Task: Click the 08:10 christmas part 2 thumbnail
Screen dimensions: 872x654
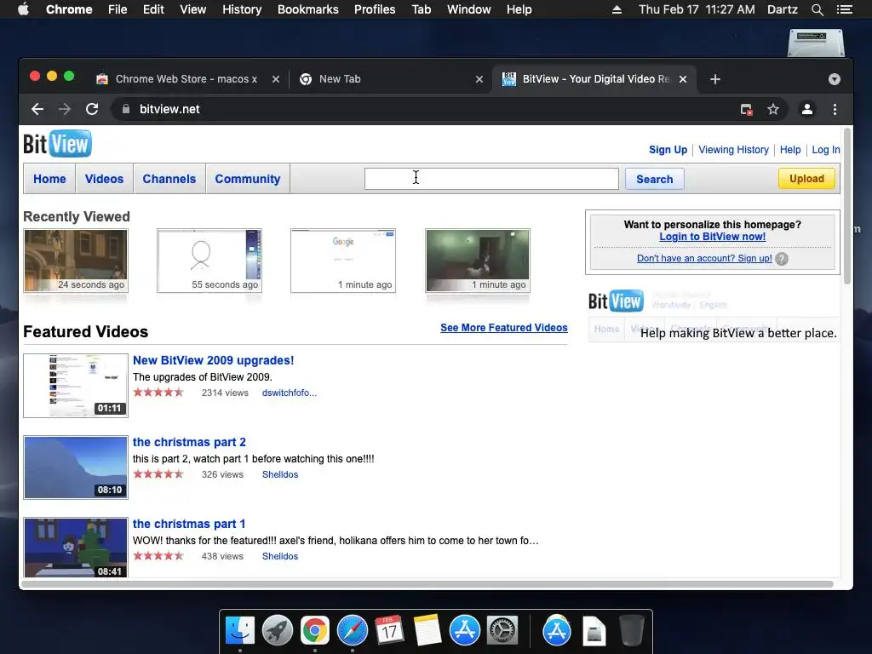Action: [76, 468]
